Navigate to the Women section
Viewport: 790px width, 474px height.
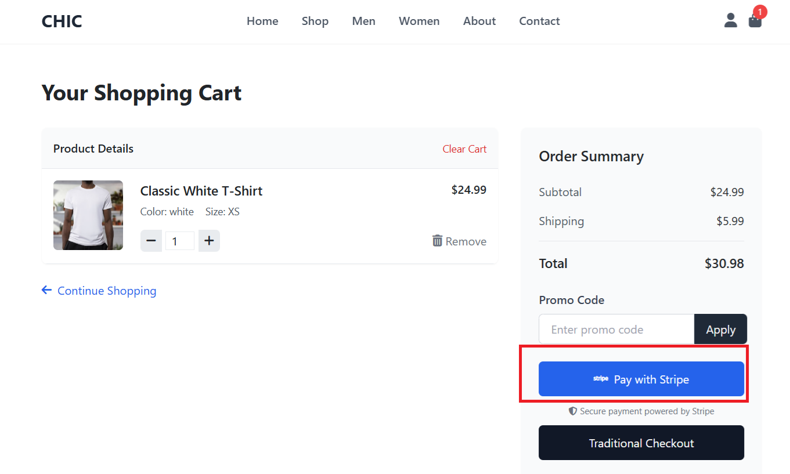tap(419, 21)
